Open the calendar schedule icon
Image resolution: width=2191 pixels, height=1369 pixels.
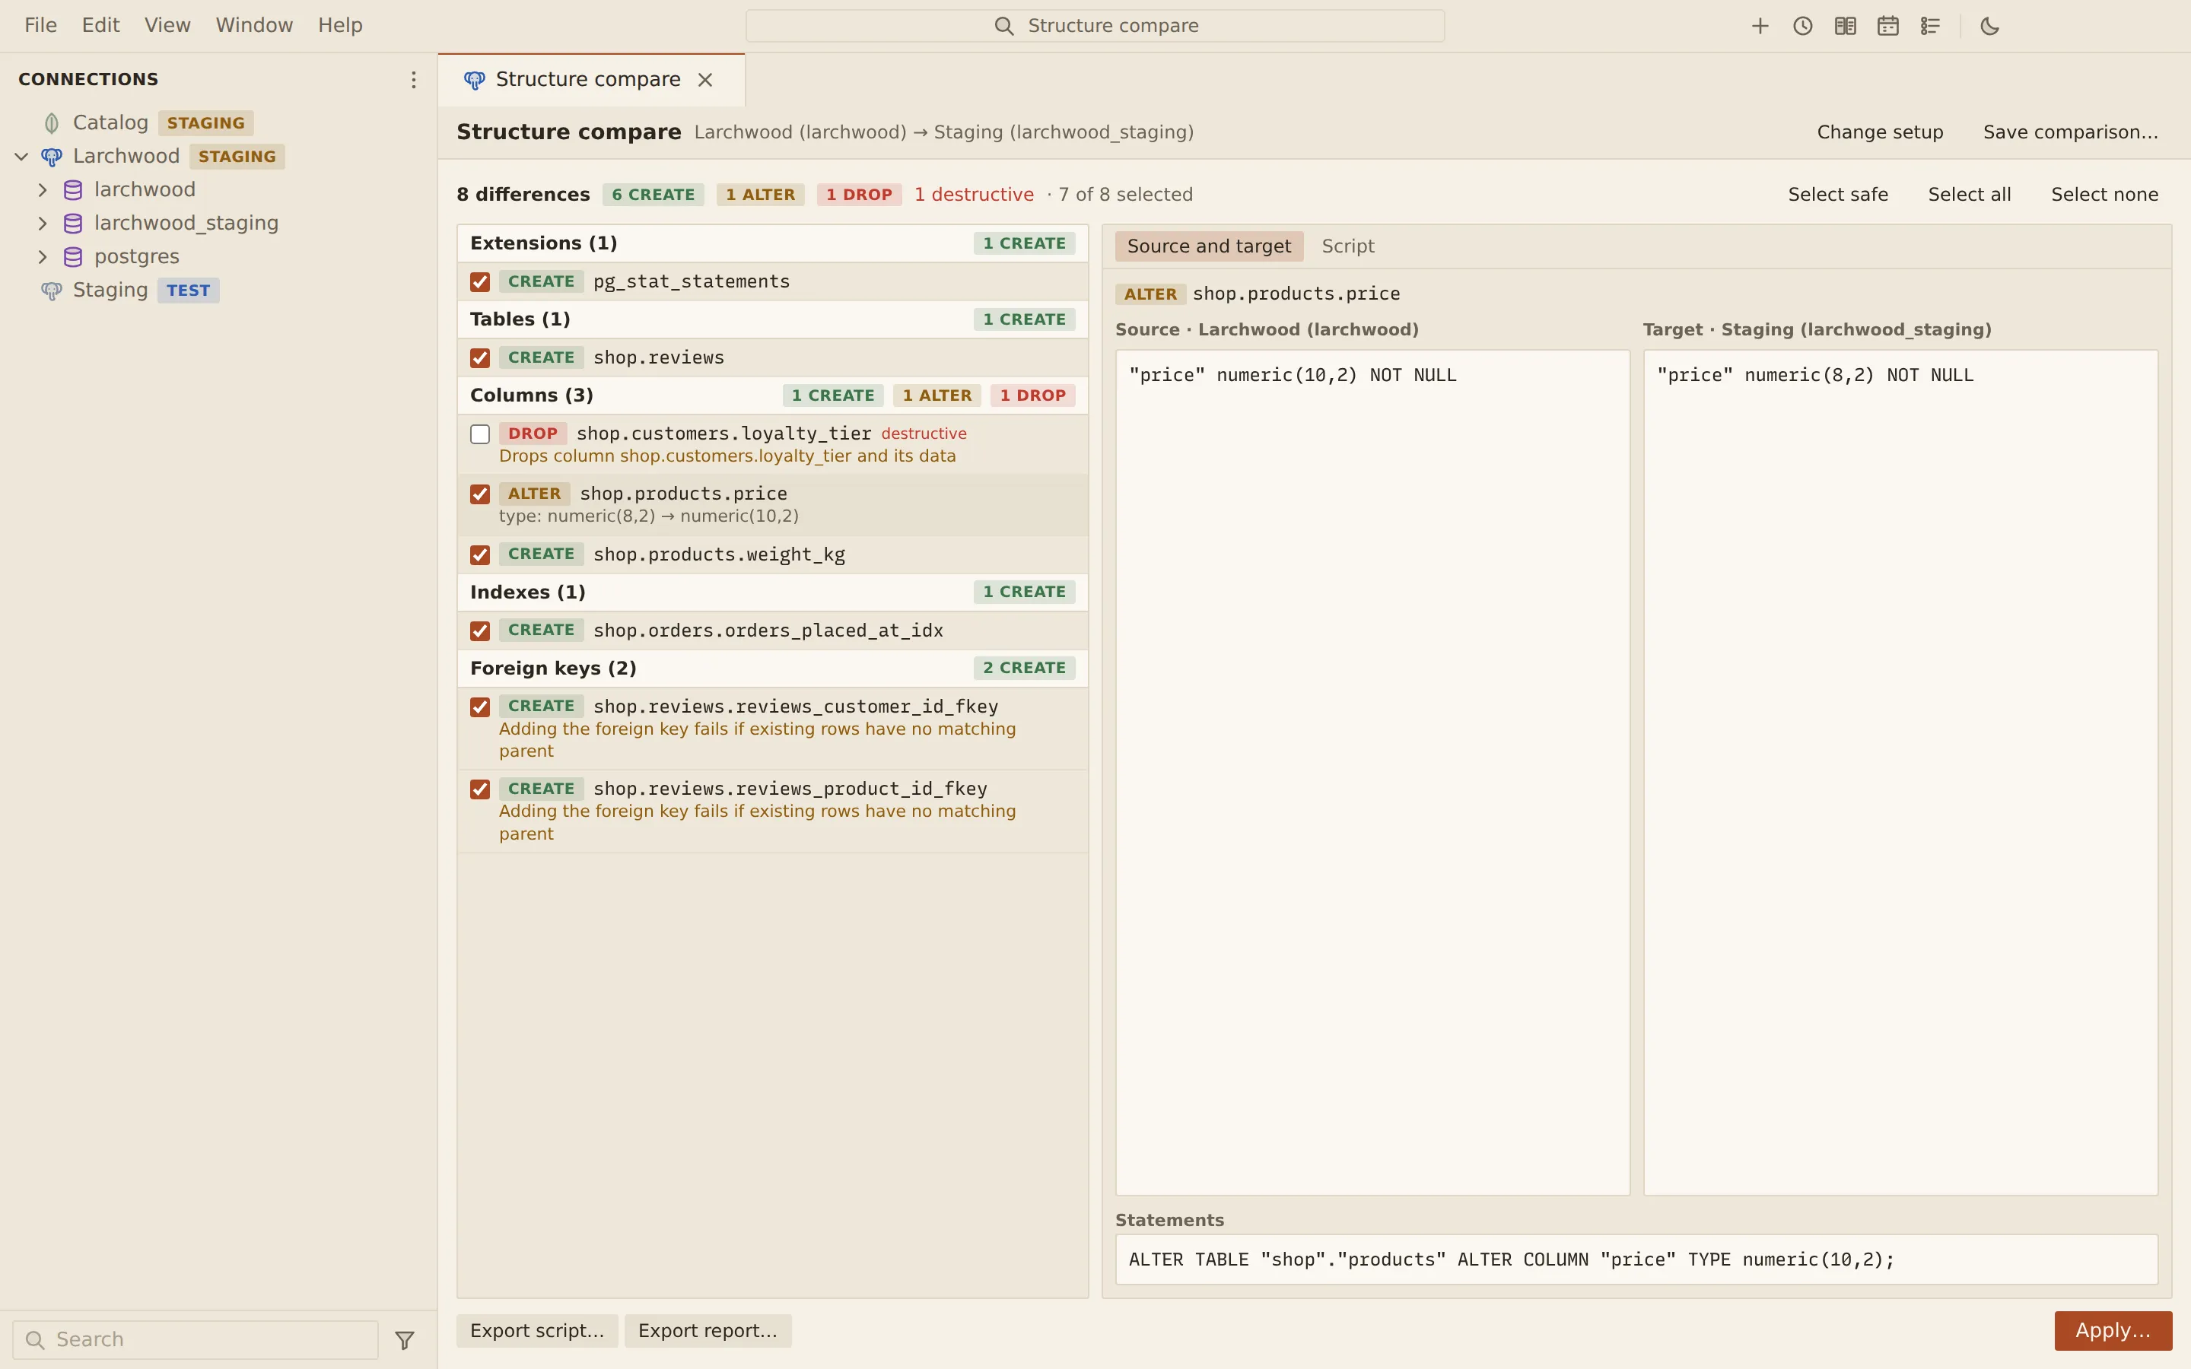[1887, 27]
